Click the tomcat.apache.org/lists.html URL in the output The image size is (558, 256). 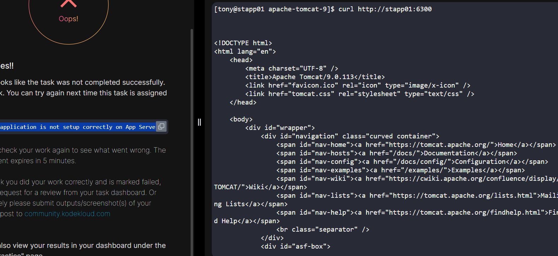[x=463, y=196]
